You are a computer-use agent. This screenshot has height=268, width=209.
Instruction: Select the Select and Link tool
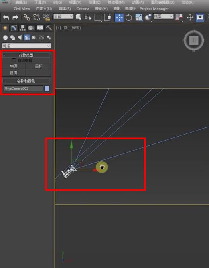tap(27, 18)
